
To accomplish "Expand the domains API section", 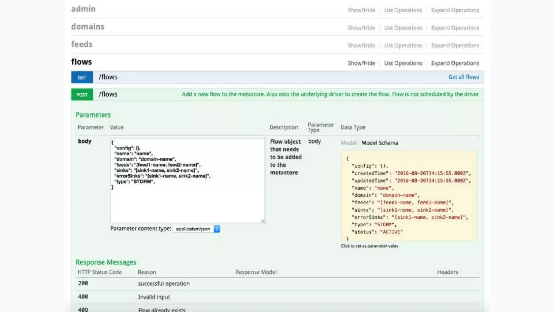I will pos(88,27).
